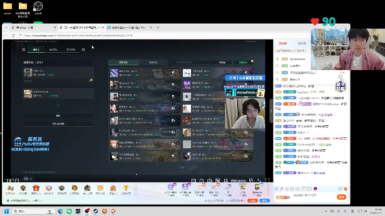Toggle web-page fullscreen in the player

click(259, 180)
